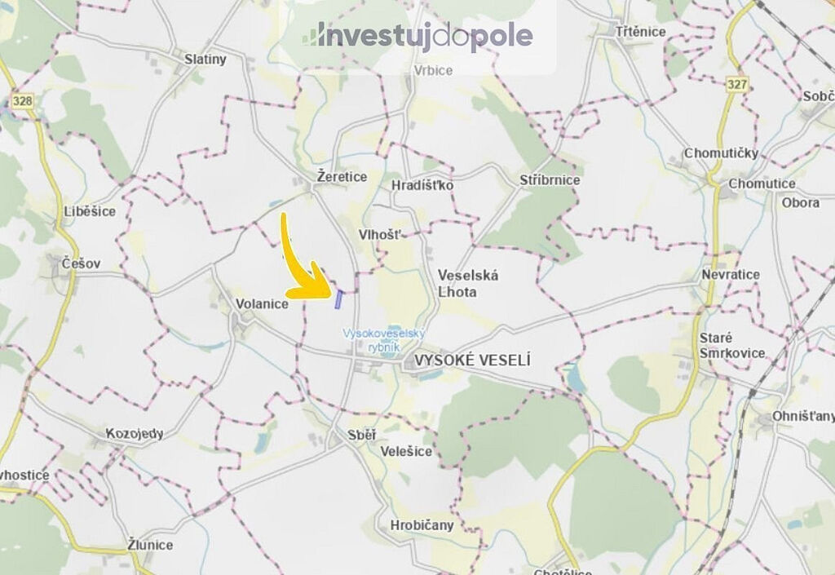The image size is (835, 575).
Task: Click the road 327 shield marker
Action: [x=737, y=84]
